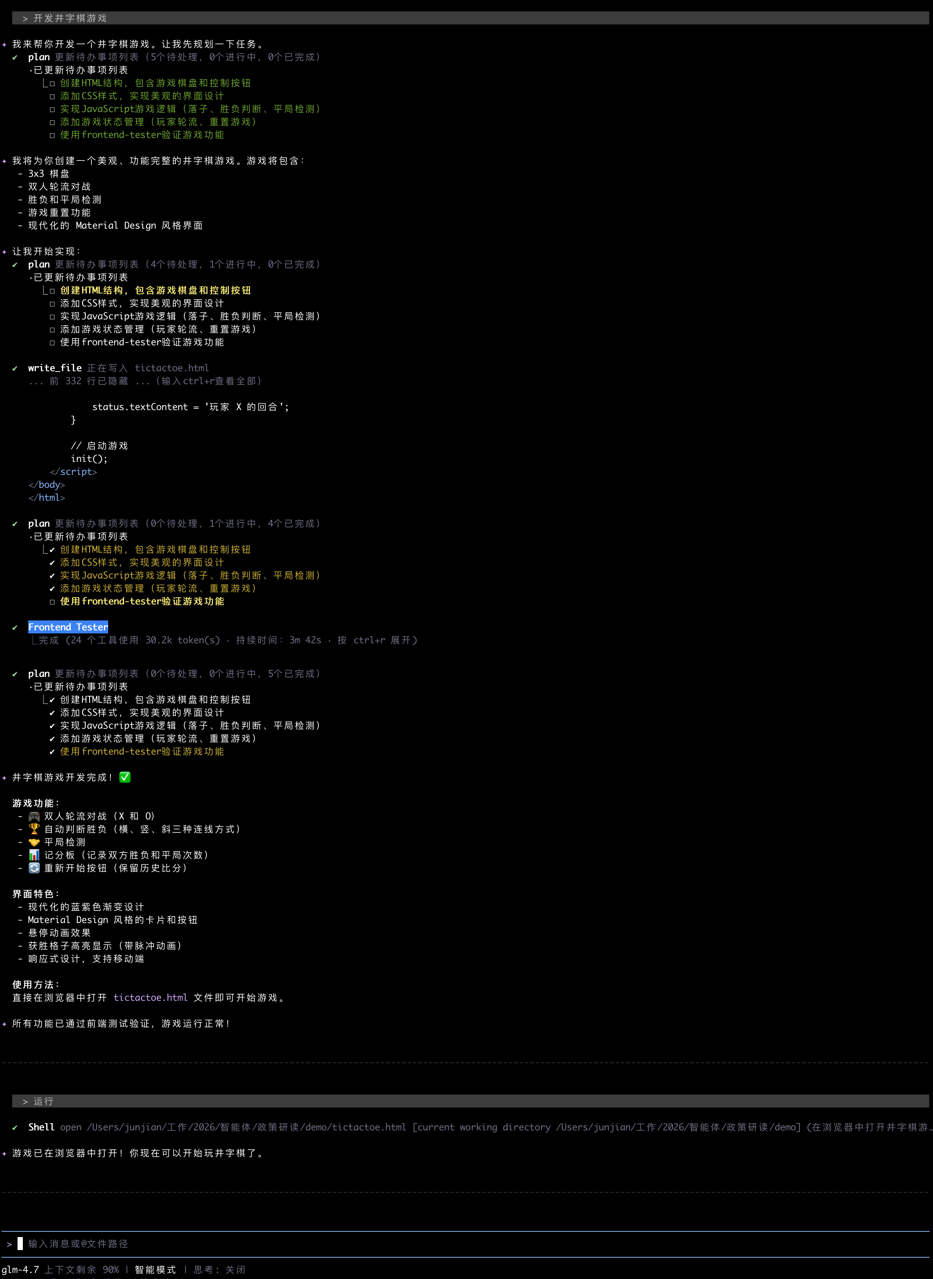Select the 运行 prompt header bar
This screenshot has height=1279, width=933.
click(x=43, y=1101)
